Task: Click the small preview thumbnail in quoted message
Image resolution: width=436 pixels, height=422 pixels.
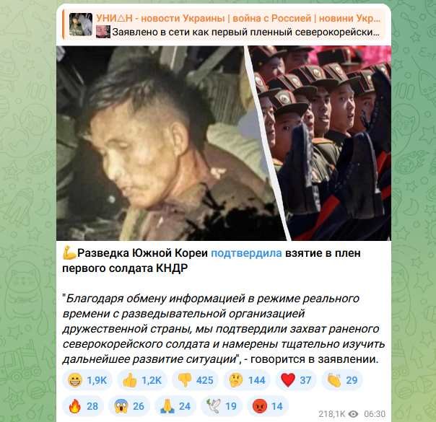Action: coord(103,32)
